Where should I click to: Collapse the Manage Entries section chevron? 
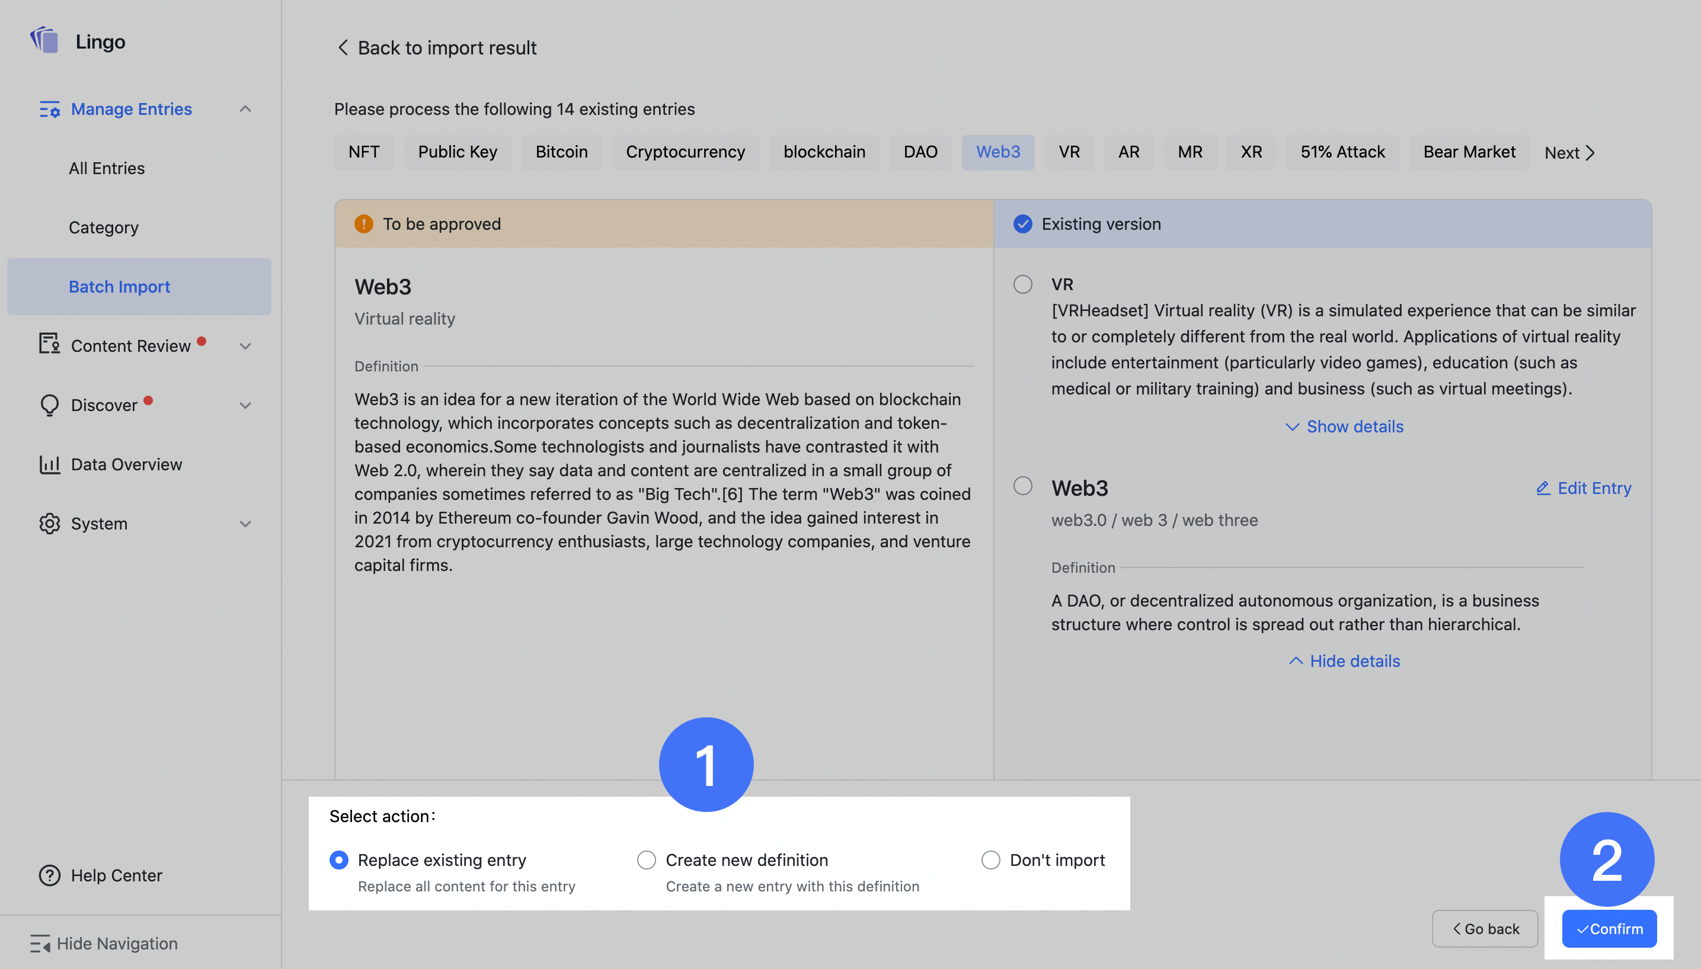pos(245,109)
